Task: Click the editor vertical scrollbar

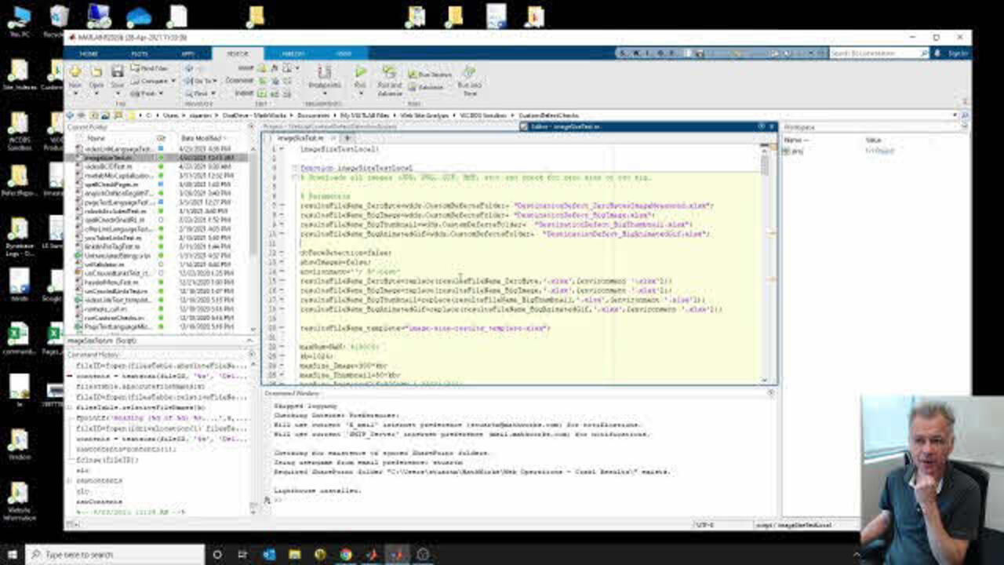Action: 765,163
